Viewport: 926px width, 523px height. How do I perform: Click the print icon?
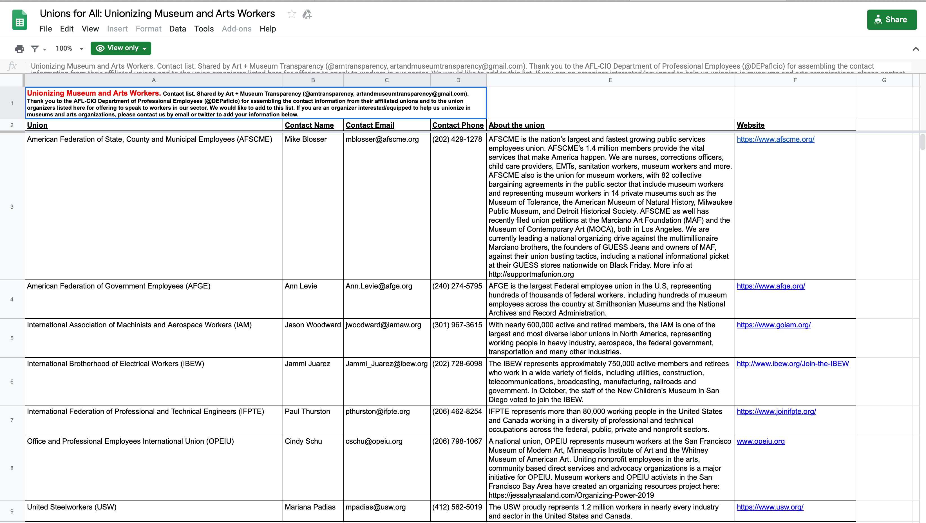click(x=19, y=48)
